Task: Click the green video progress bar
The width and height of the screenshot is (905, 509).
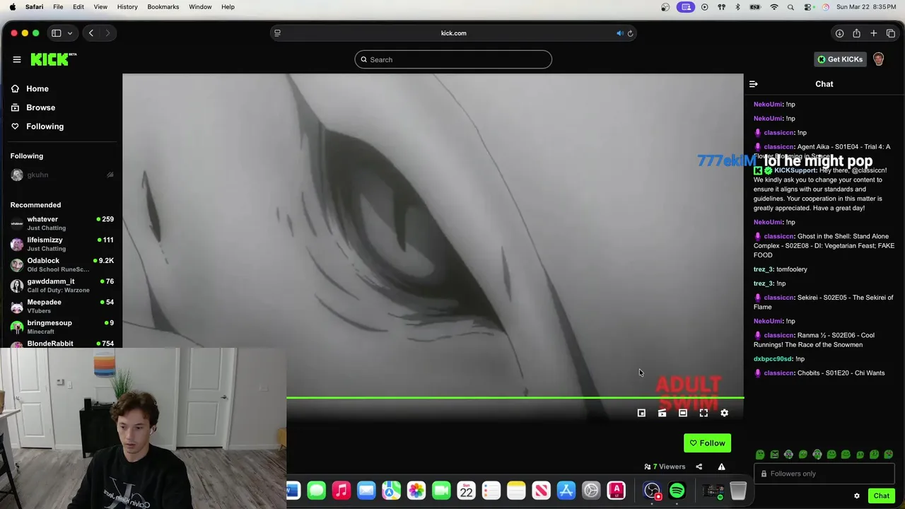Action: pos(515,398)
